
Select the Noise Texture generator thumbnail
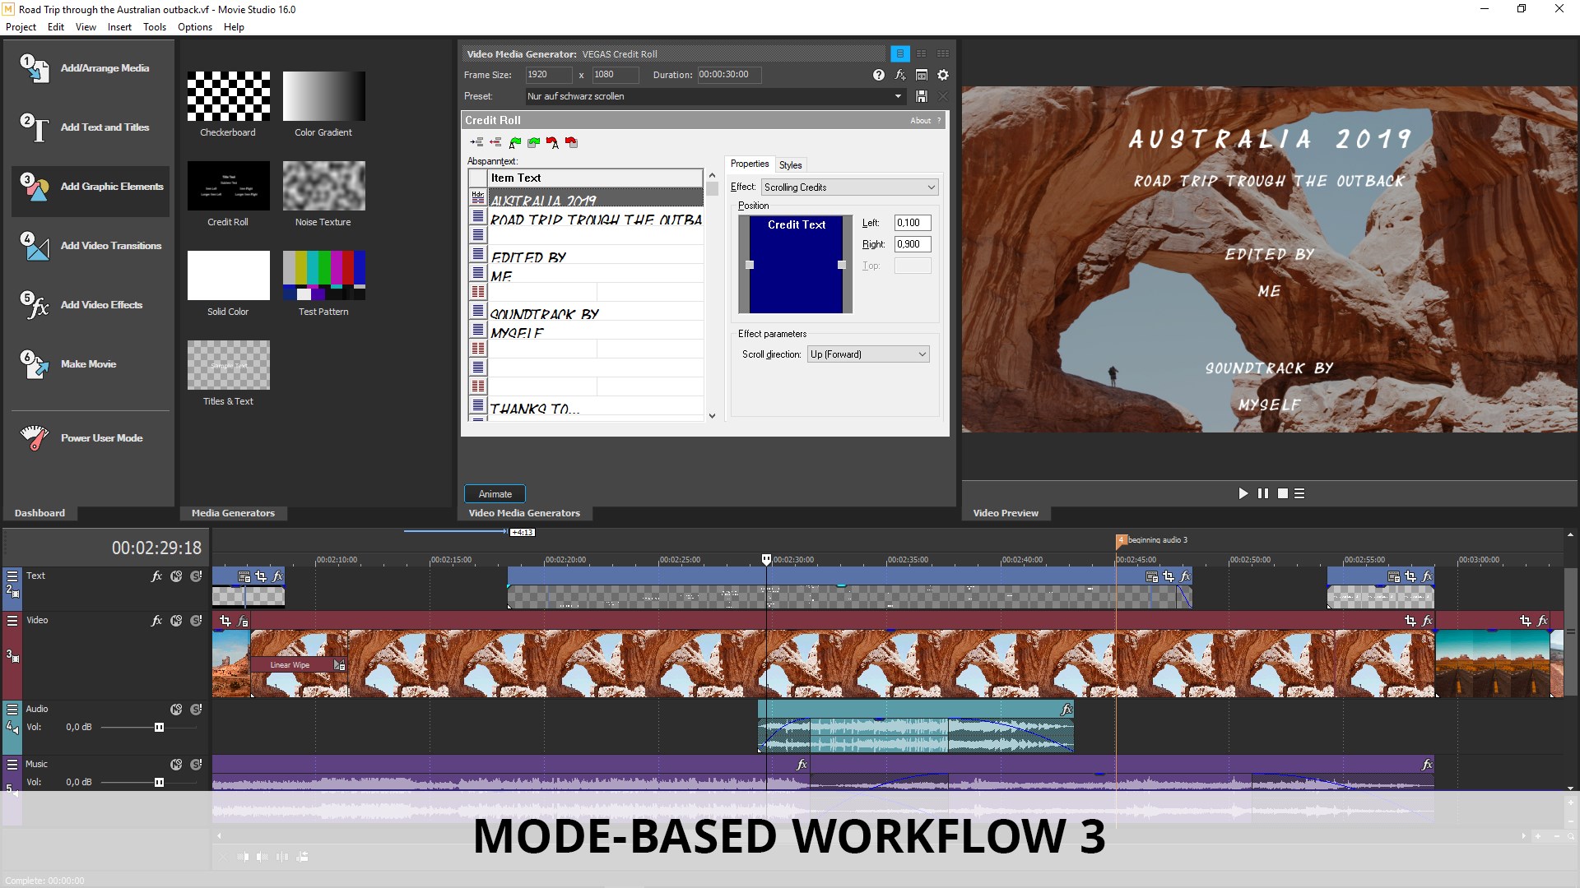[x=323, y=186]
